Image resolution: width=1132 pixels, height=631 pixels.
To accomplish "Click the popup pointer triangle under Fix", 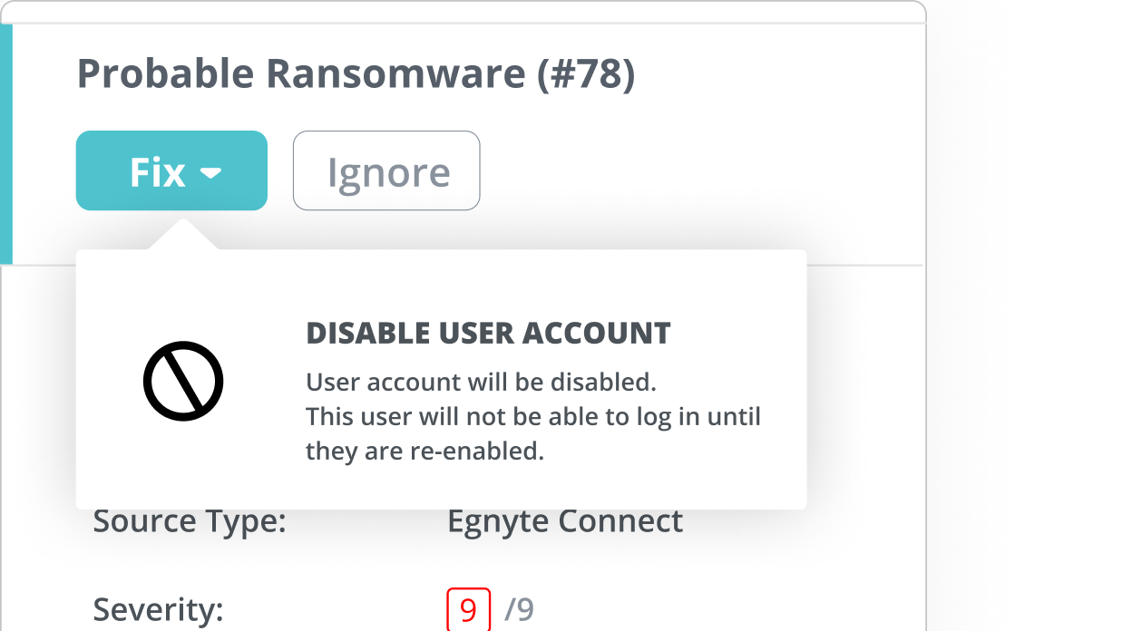I will (181, 236).
